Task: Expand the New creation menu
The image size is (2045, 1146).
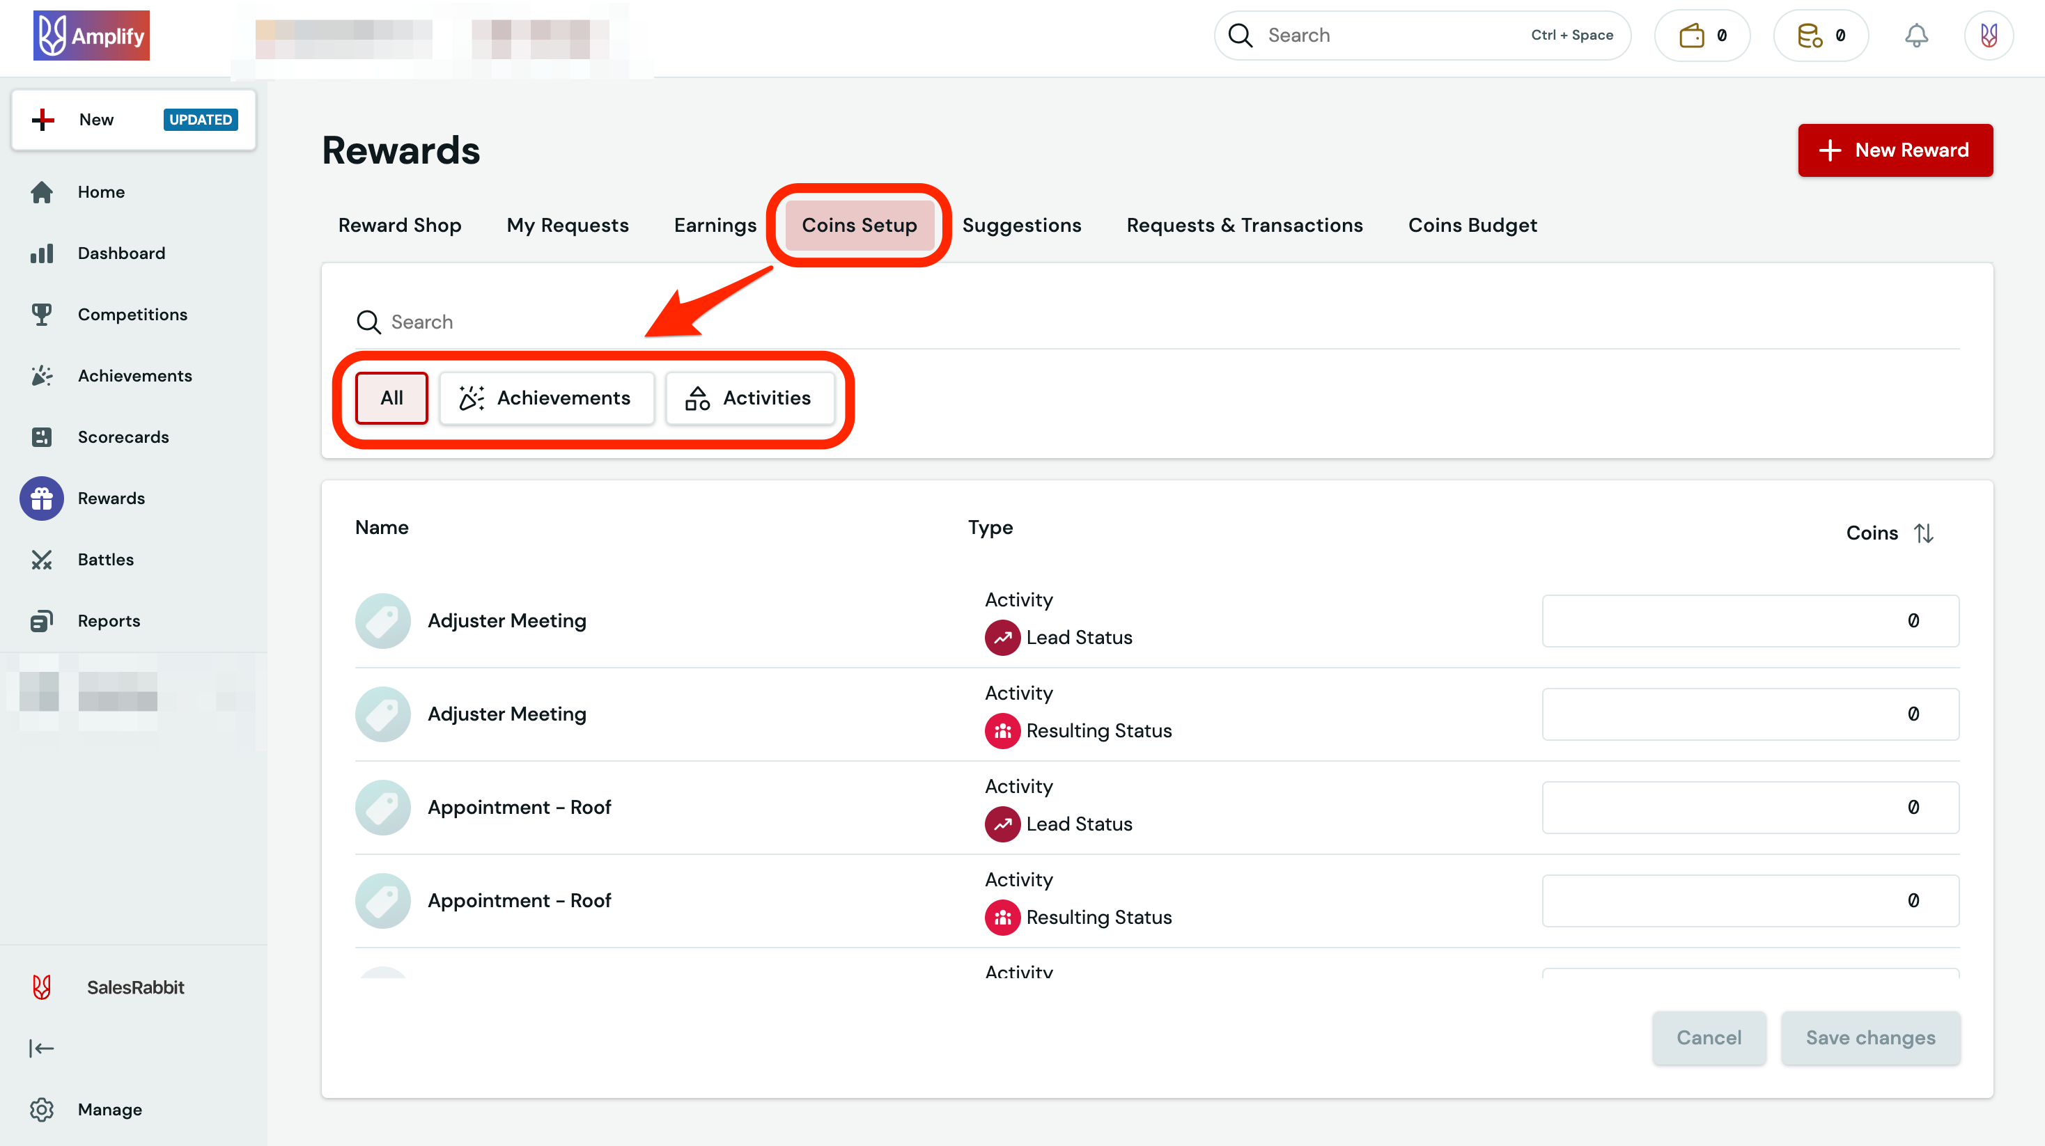Action: 95,119
